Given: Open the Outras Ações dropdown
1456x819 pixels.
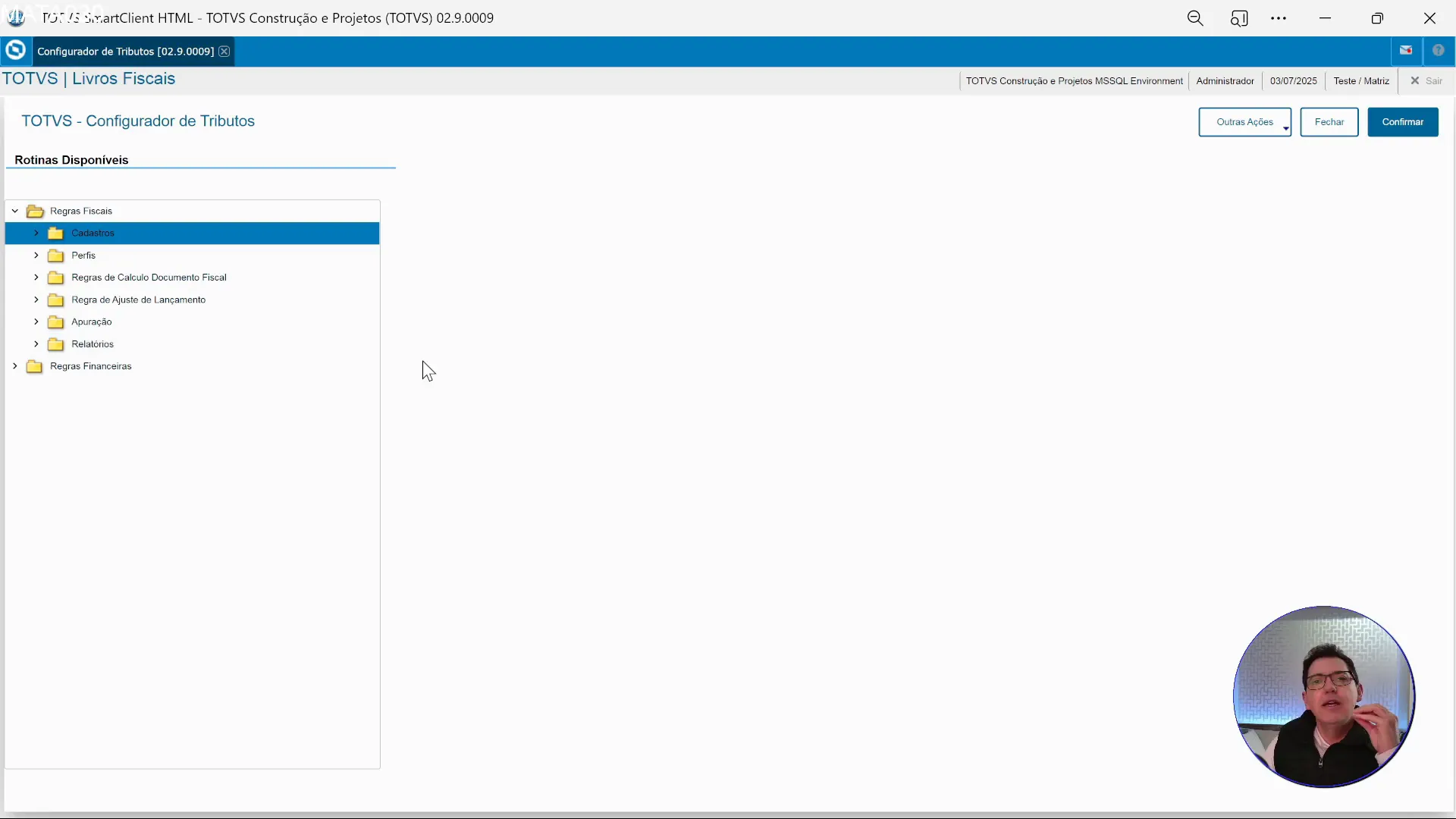Looking at the screenshot, I should coord(1244,122).
